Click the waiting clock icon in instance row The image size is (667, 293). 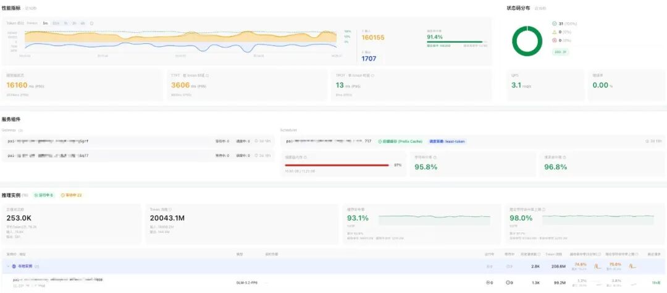click(x=508, y=282)
